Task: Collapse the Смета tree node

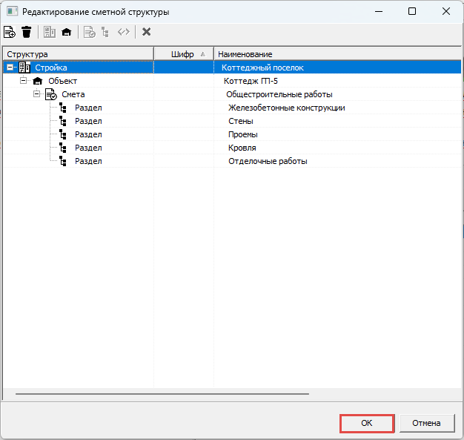Action: (x=36, y=94)
